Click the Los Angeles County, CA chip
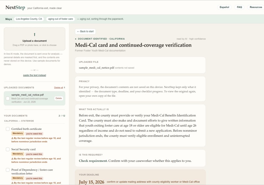The image size is (264, 185). (x=29, y=19)
